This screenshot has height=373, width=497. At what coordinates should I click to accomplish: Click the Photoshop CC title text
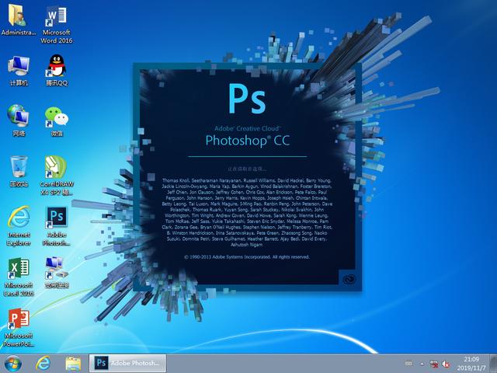pos(248,141)
